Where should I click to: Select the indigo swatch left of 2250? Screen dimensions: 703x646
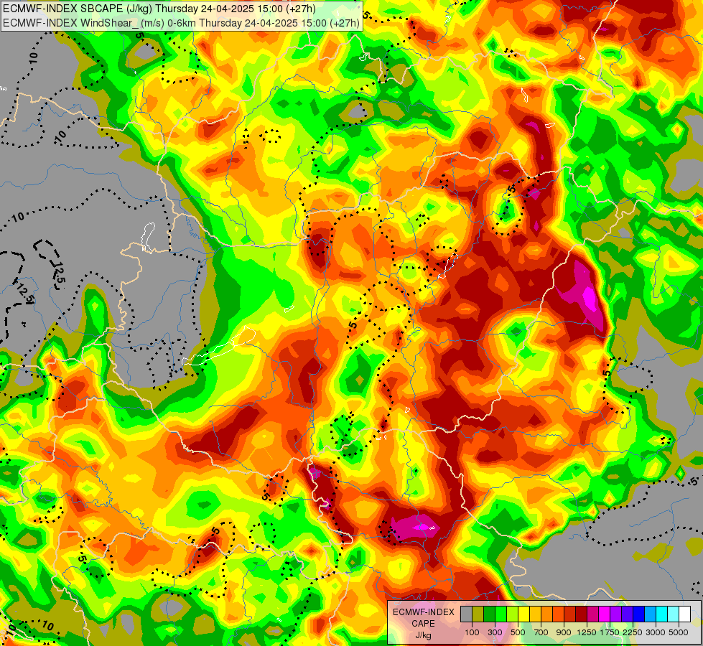(x=627, y=614)
